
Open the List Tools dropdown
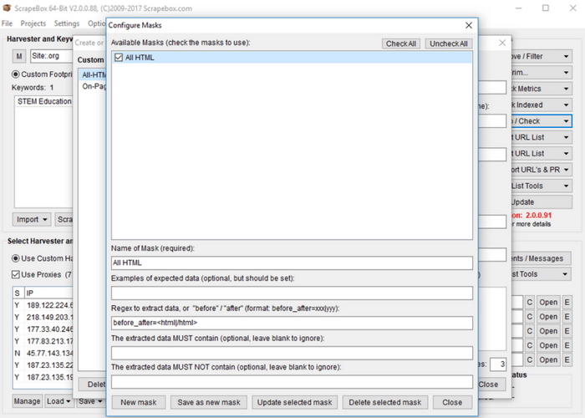[541, 186]
